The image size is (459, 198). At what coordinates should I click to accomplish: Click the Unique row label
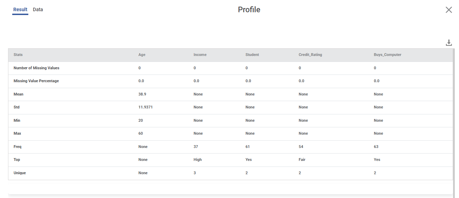[20, 173]
